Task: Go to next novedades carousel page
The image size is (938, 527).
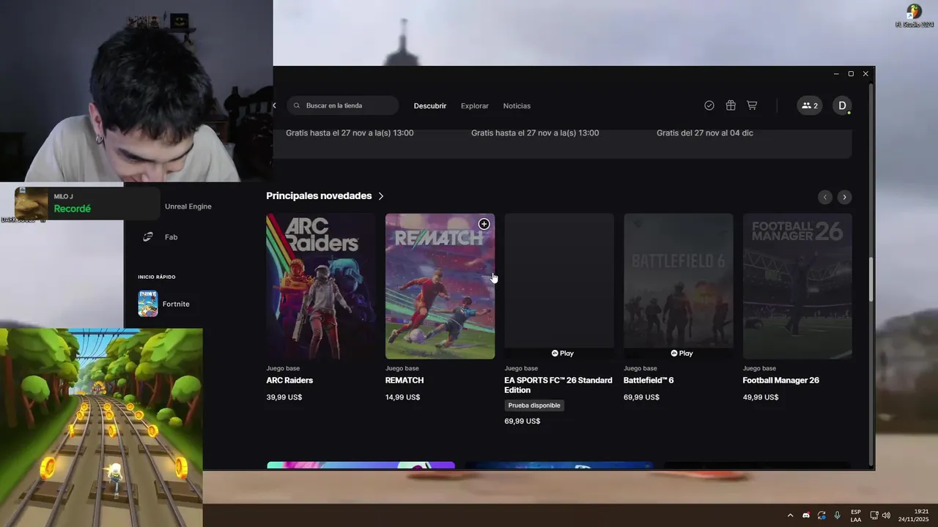Action: pos(844,197)
